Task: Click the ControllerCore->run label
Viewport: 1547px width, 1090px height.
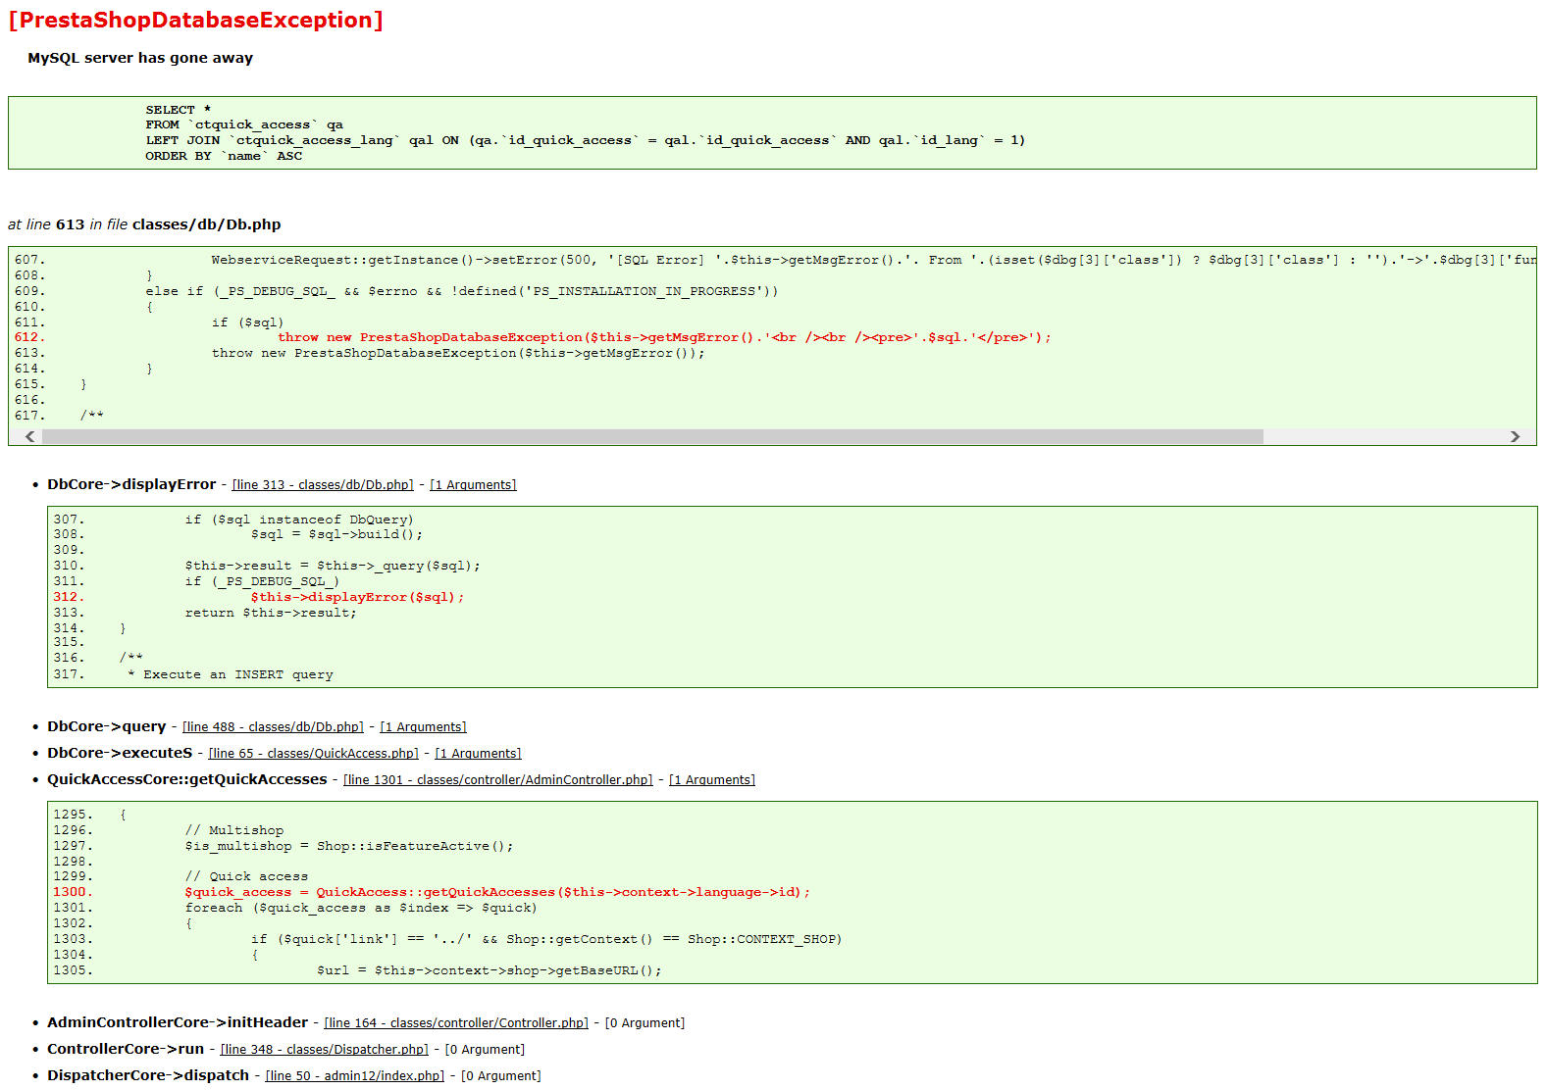Action: [x=126, y=1049]
